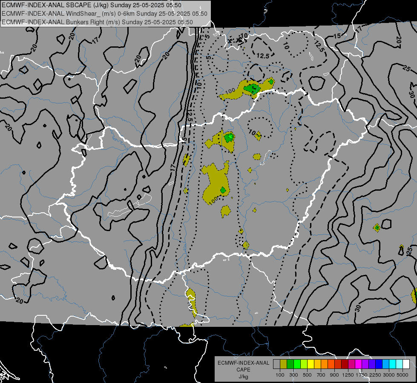Select the bright magenta legend swatch
417x383 pixels.
(x=359, y=364)
